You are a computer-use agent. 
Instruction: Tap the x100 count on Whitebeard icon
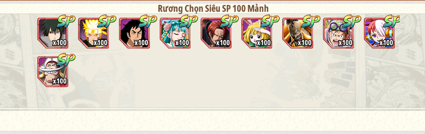(59, 81)
